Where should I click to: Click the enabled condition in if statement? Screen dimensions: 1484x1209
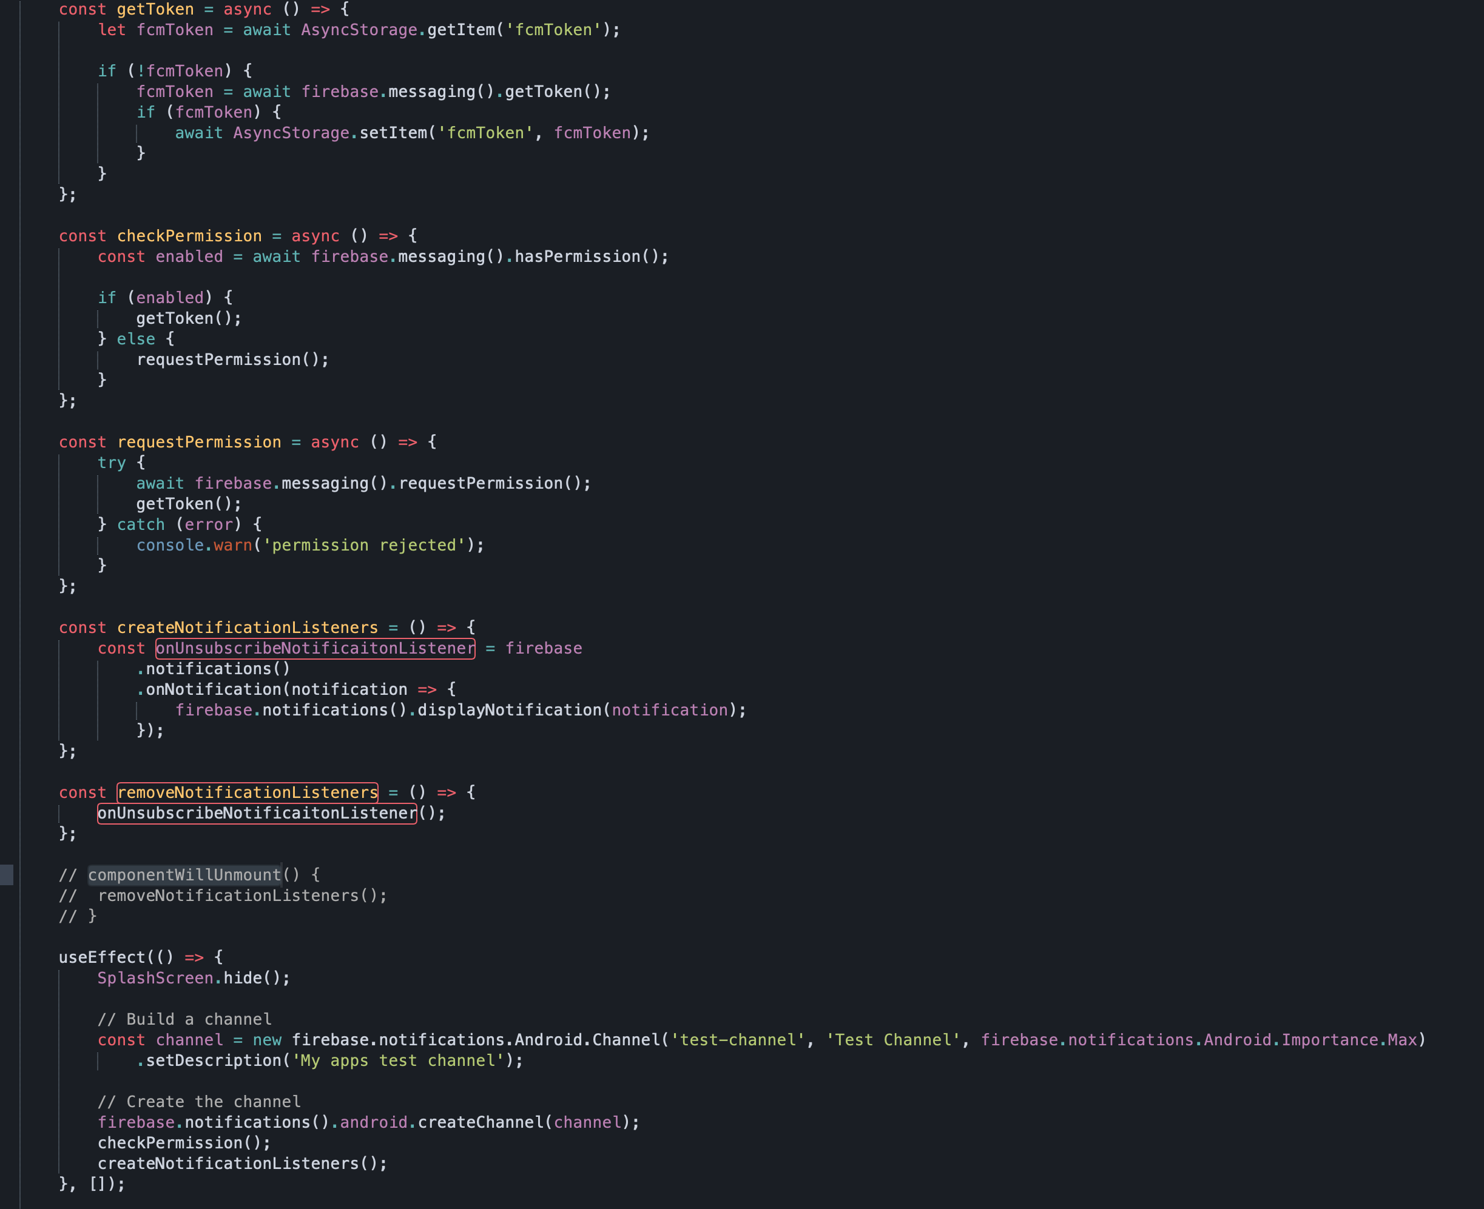click(170, 298)
